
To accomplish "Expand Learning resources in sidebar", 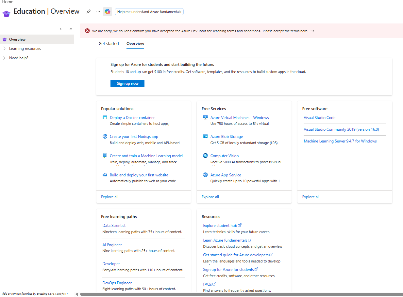I will pyautogui.click(x=4, y=49).
